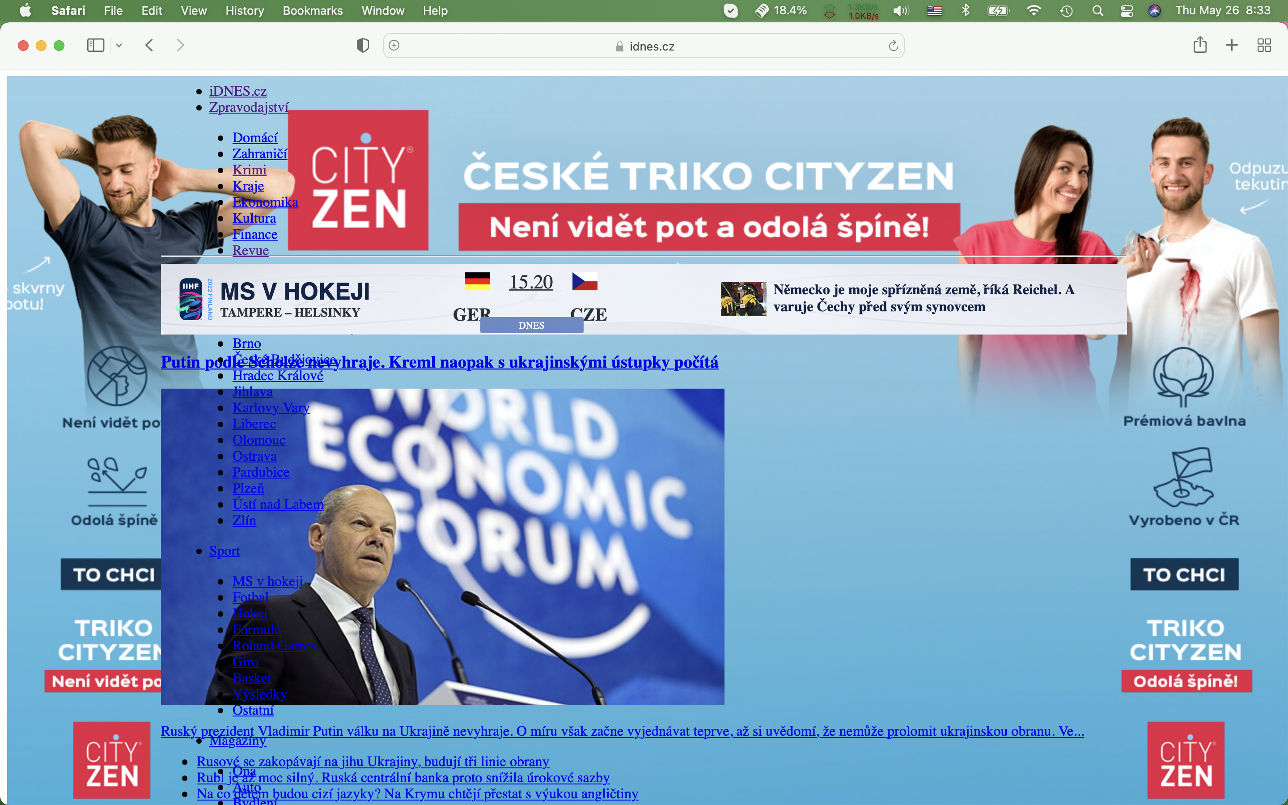Viewport: 1288px width, 805px height.
Task: Open the Reichel hockey article thumbnail
Action: pyautogui.click(x=744, y=299)
